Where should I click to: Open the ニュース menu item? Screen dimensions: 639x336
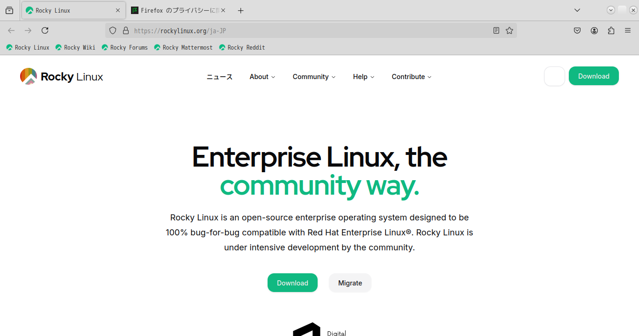tap(219, 77)
